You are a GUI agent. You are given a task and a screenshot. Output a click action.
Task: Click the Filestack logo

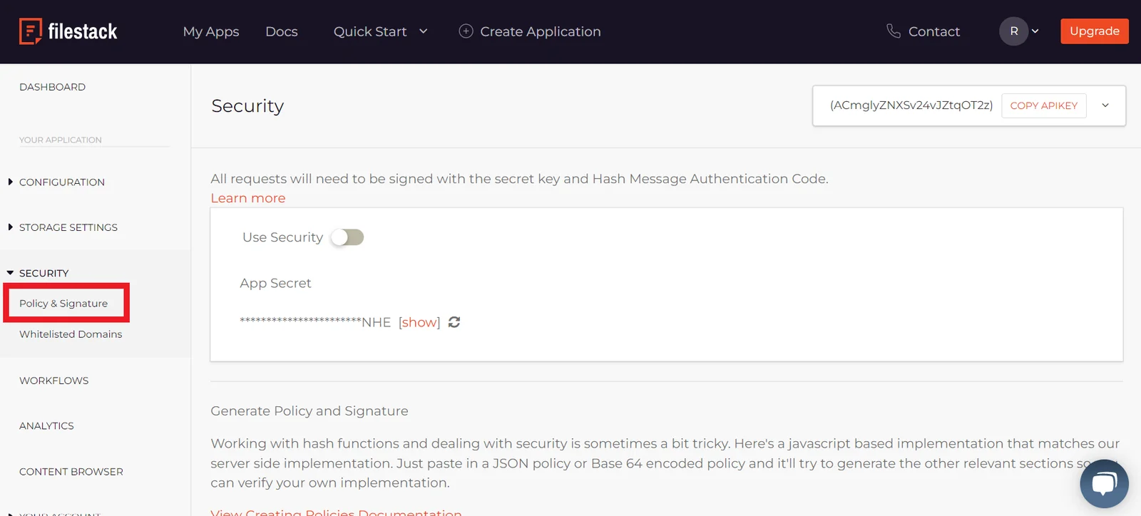tap(68, 31)
